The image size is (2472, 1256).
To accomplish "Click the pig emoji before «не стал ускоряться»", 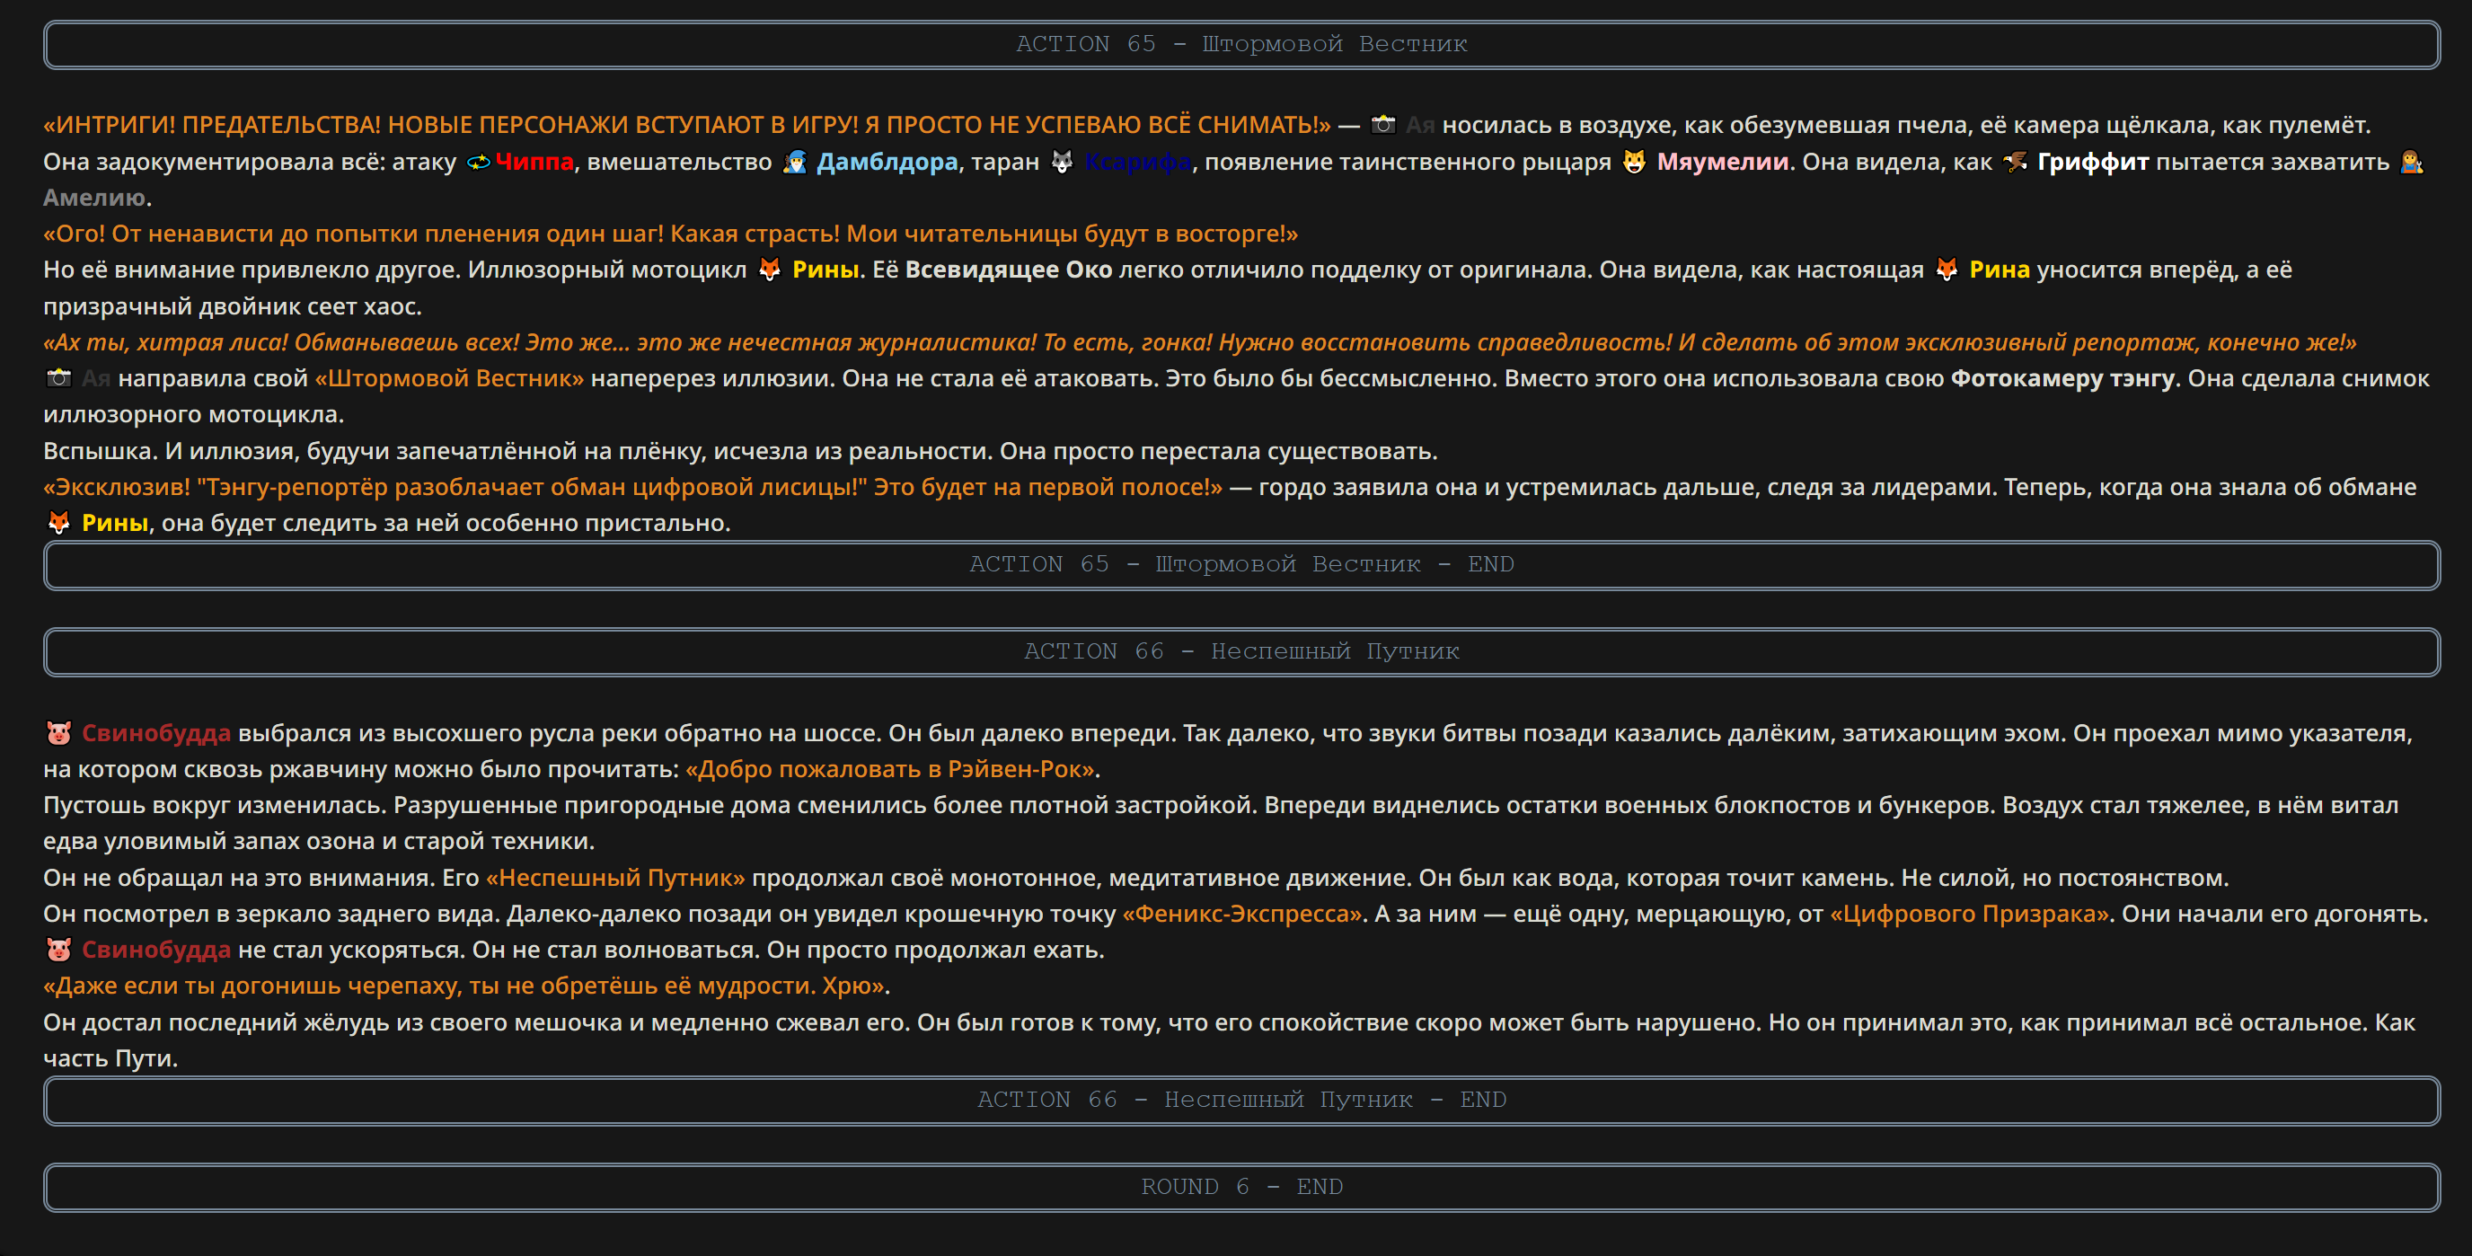I will [x=58, y=950].
